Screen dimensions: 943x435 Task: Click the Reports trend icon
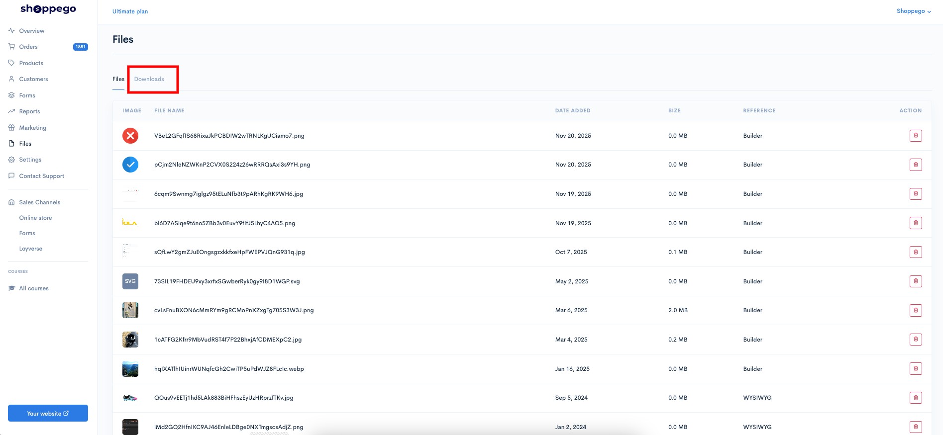(11, 111)
